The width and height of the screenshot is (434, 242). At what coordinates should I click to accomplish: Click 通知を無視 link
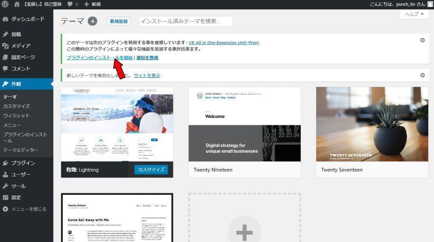(147, 58)
